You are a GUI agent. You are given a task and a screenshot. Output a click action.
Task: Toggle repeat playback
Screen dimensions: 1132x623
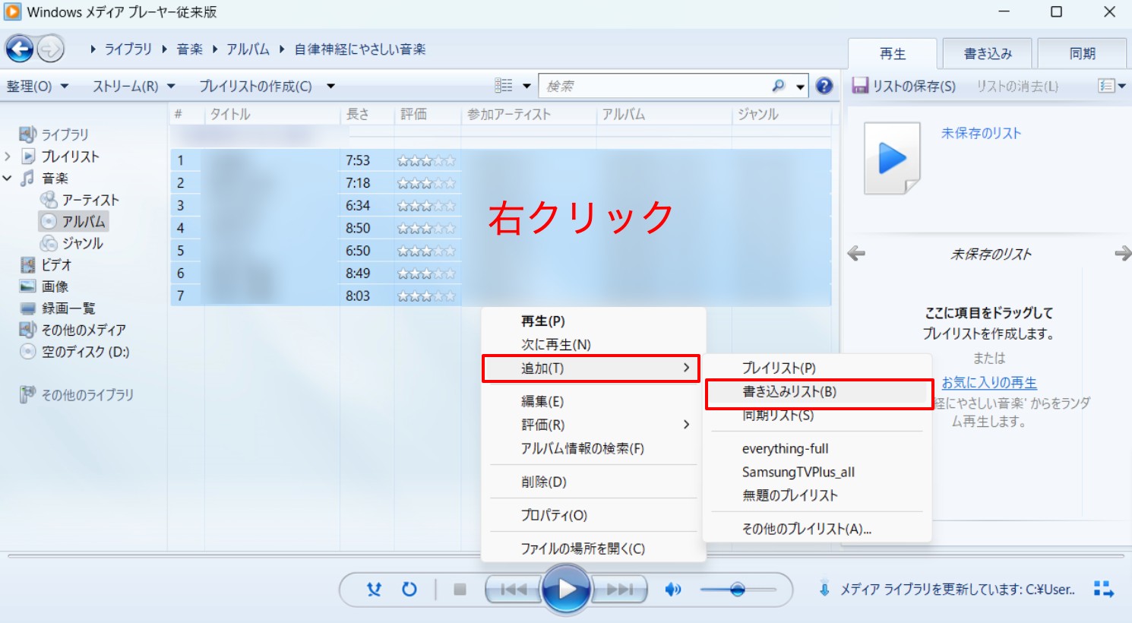[409, 589]
